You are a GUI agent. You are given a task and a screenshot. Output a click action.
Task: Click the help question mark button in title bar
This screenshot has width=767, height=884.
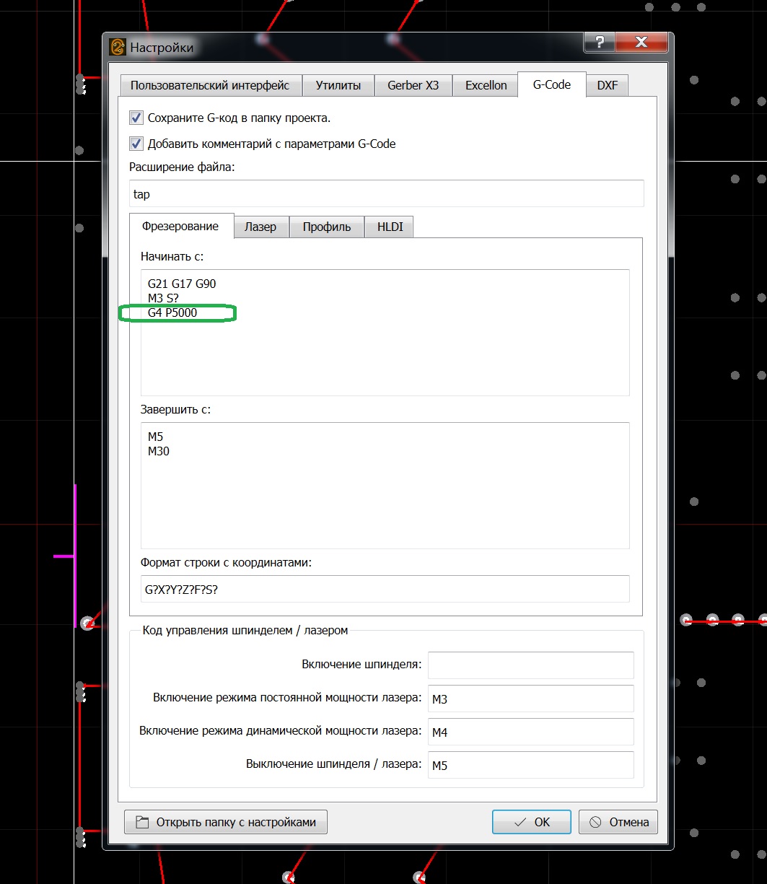[x=599, y=43]
